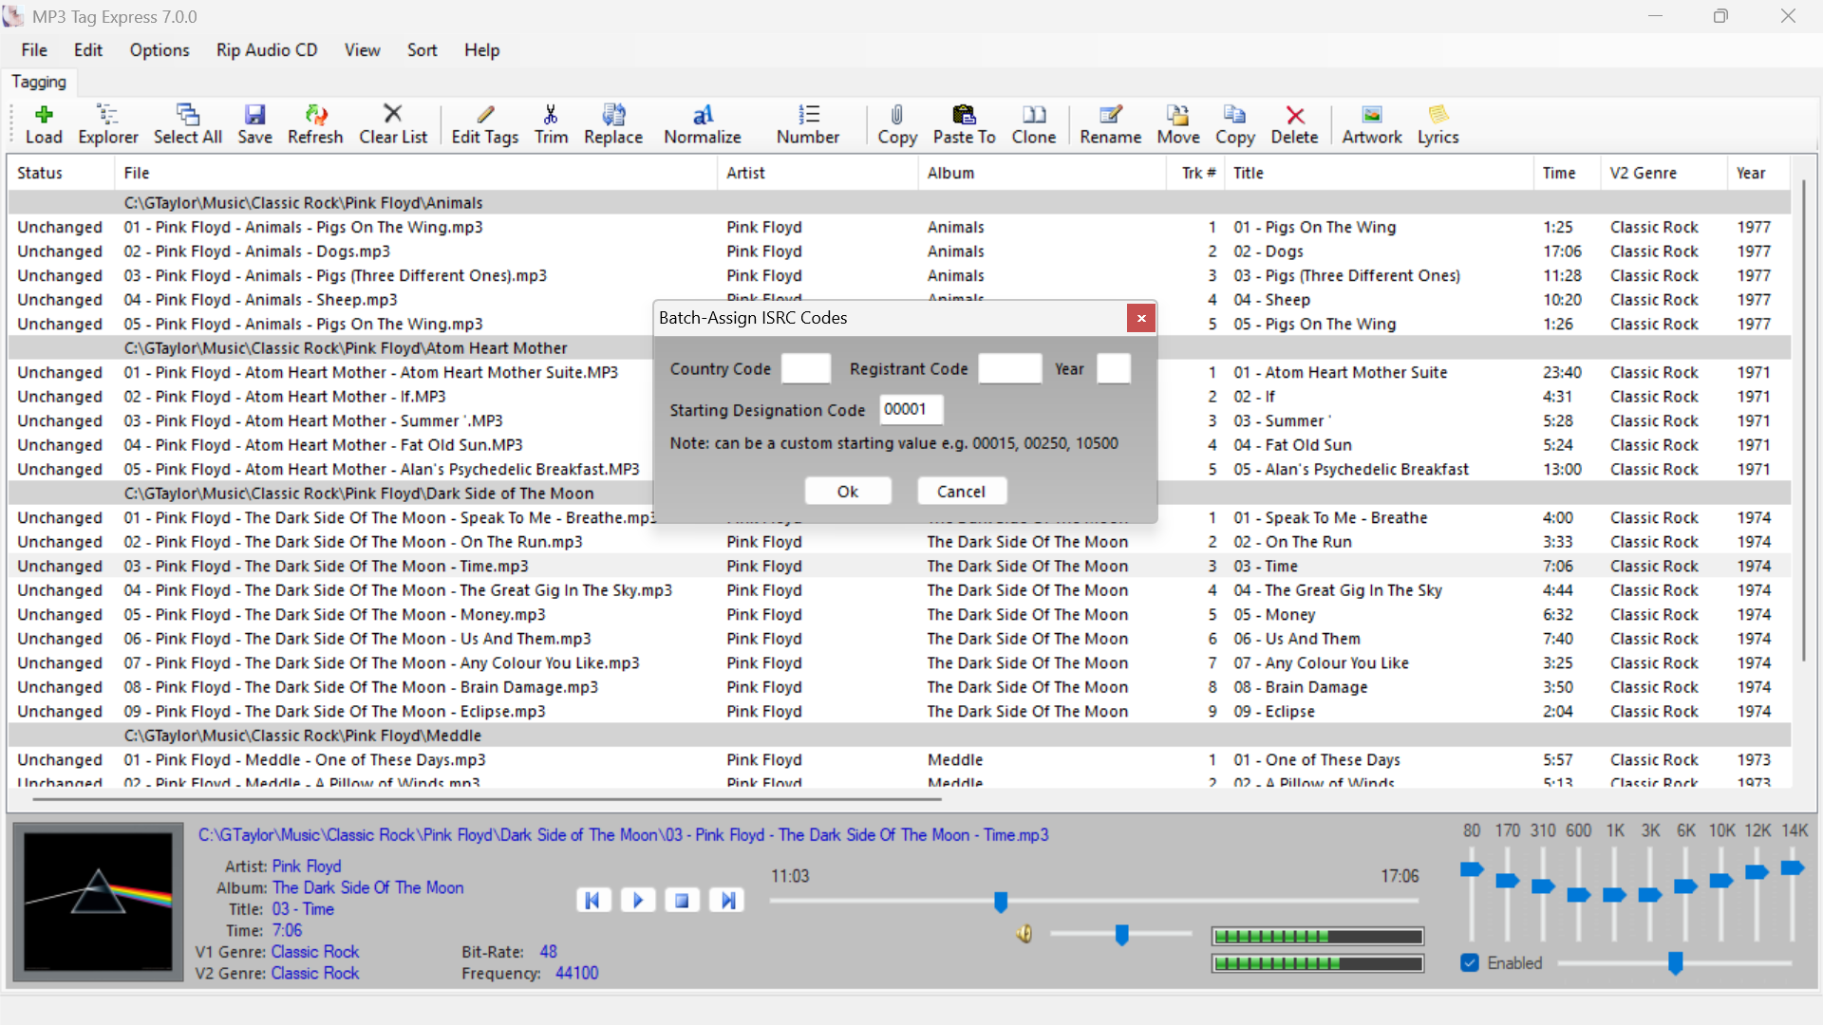Open the Lyrics tool
The image size is (1823, 1025).
click(1438, 124)
